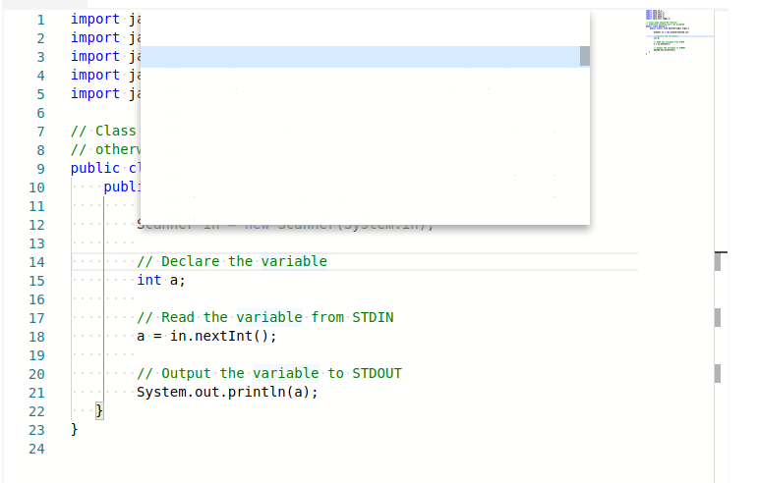Screen dimensions: 757x483
Task: Click the 'import' keyword on line 2
Action: [95, 38]
